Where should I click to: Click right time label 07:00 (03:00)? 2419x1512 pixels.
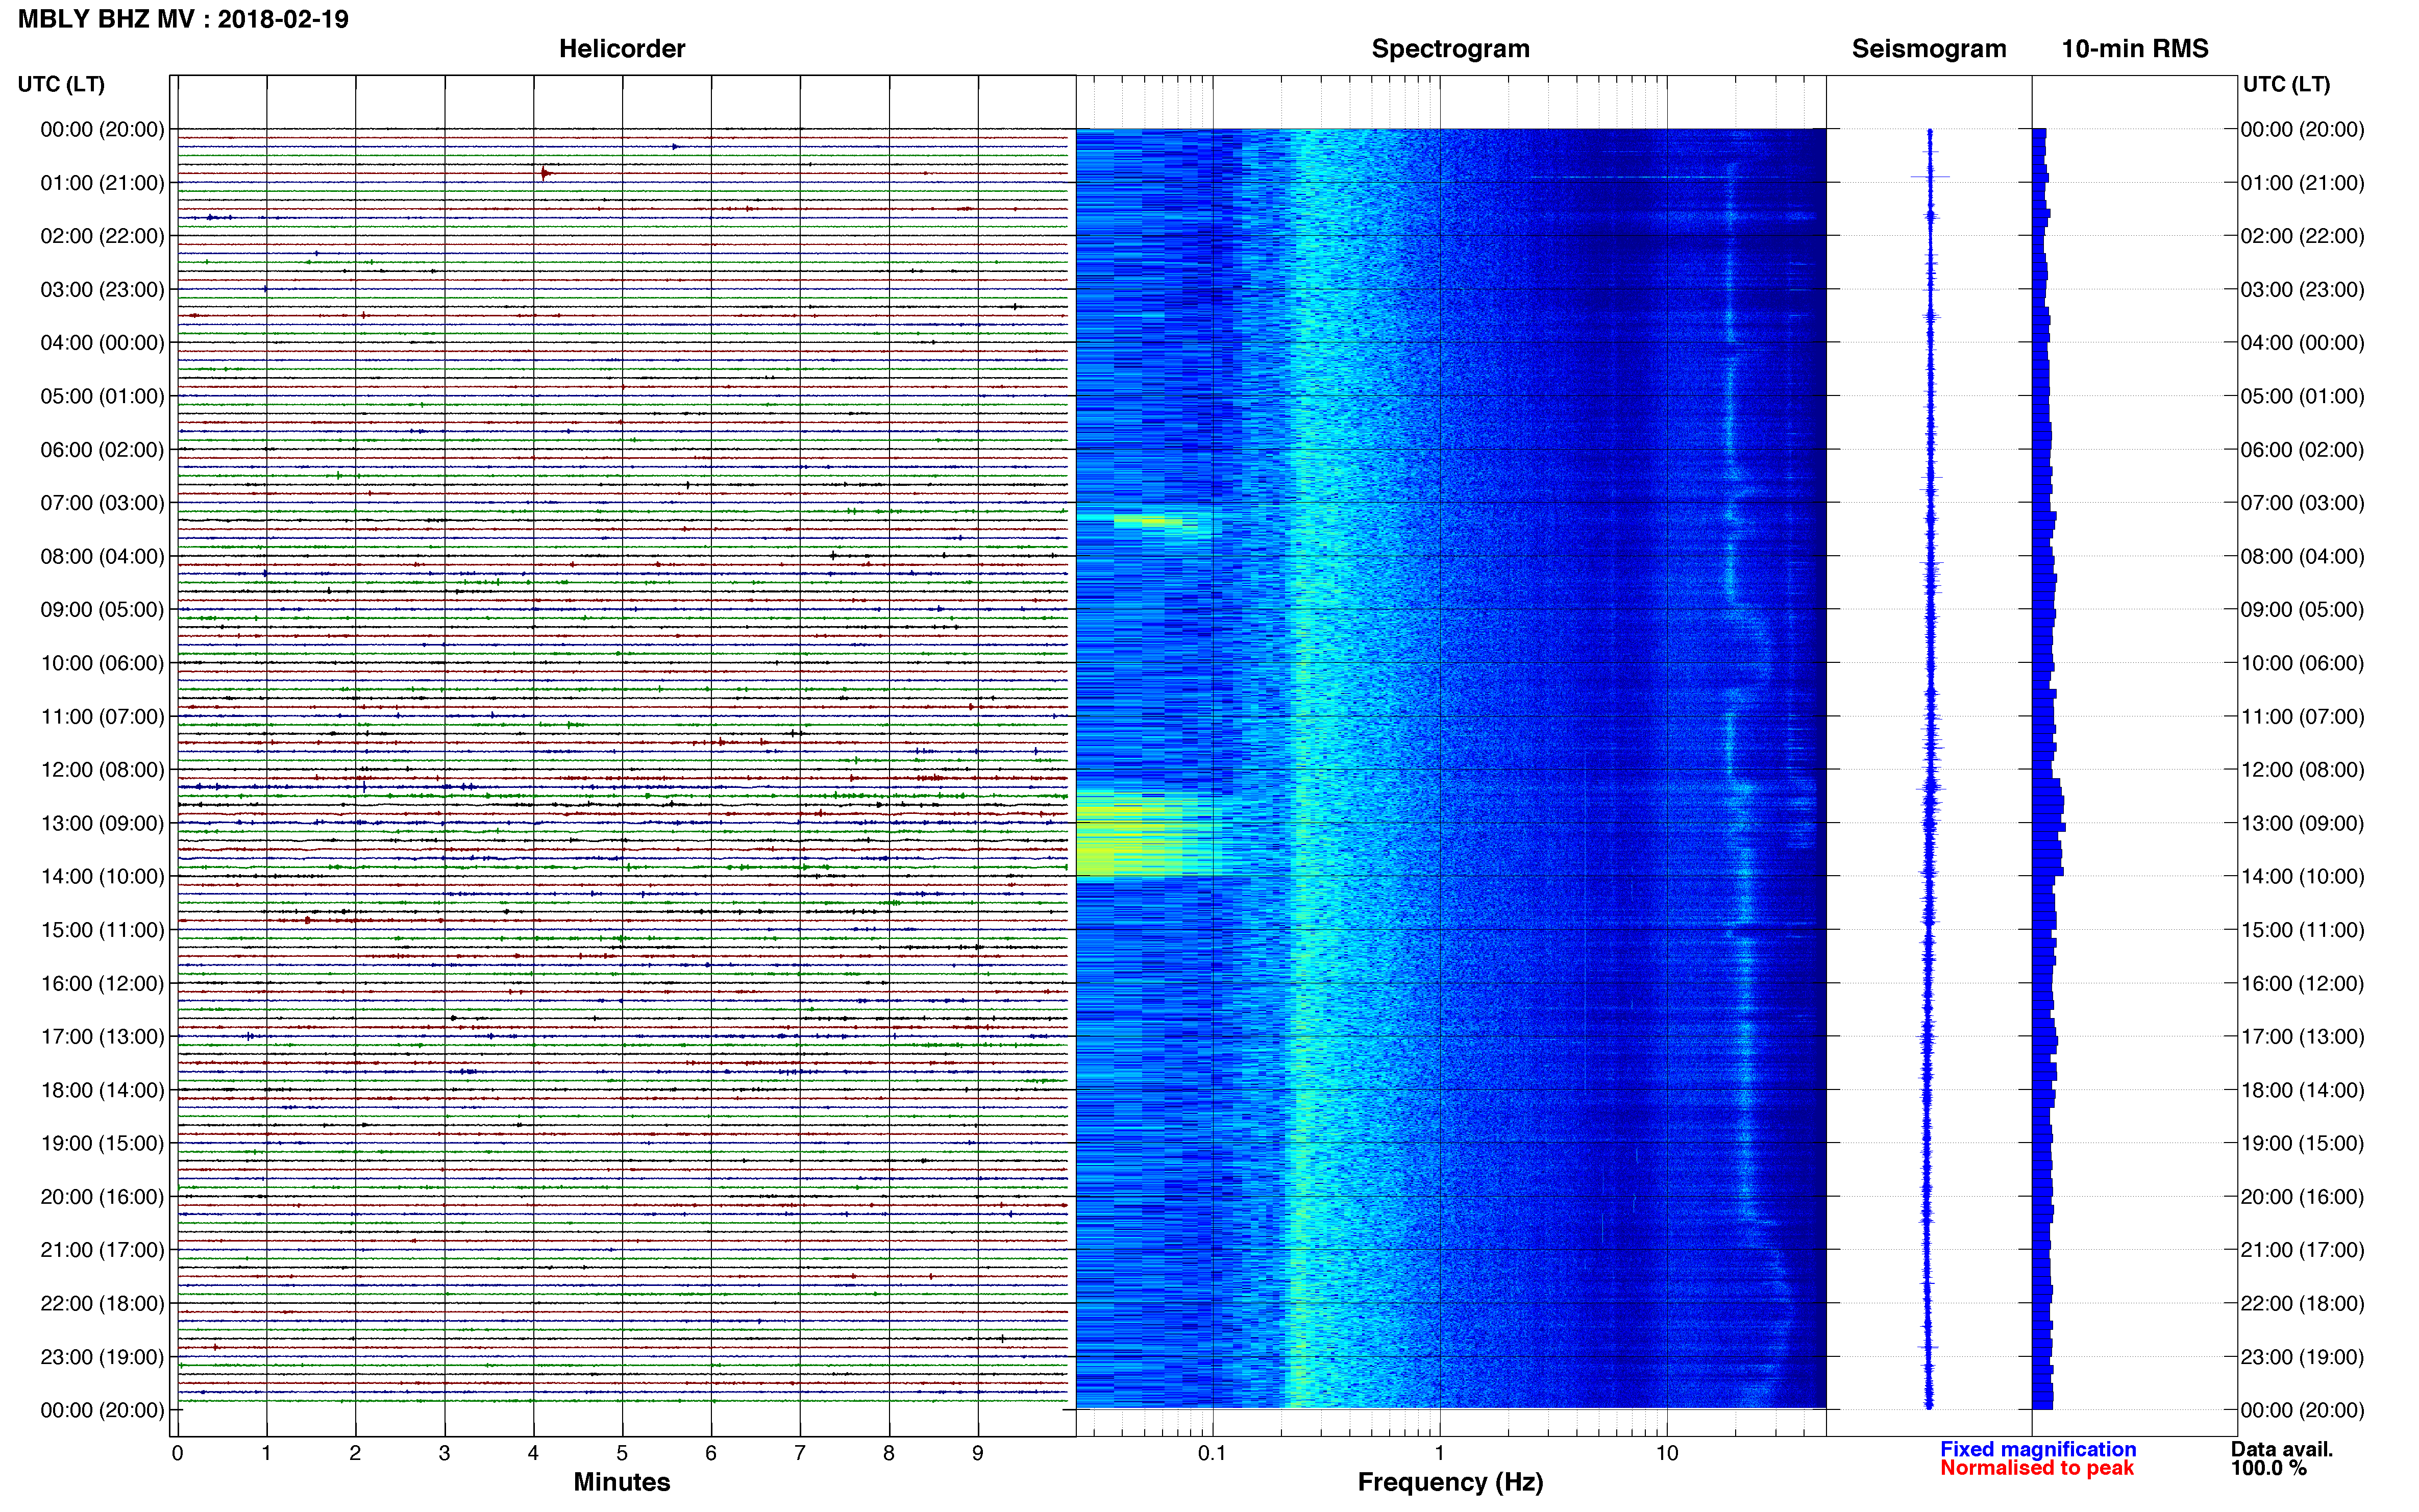2302,503
